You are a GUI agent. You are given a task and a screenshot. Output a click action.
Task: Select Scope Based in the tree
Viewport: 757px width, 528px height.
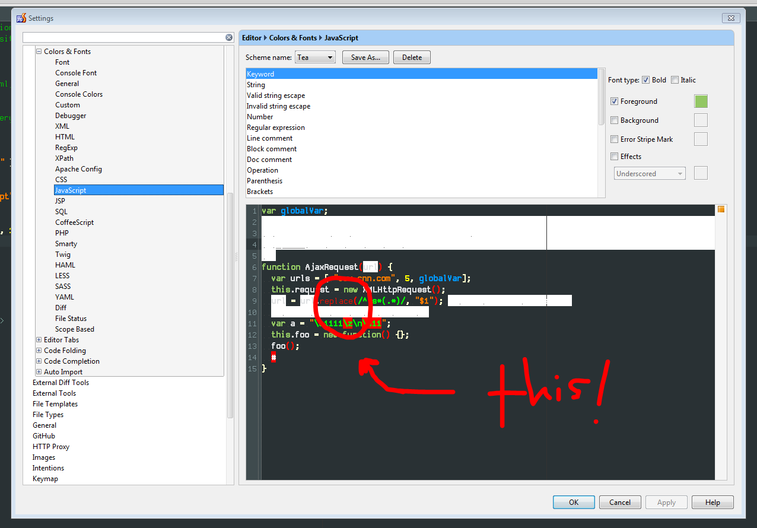(x=75, y=329)
